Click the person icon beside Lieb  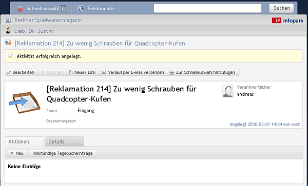point(8,31)
